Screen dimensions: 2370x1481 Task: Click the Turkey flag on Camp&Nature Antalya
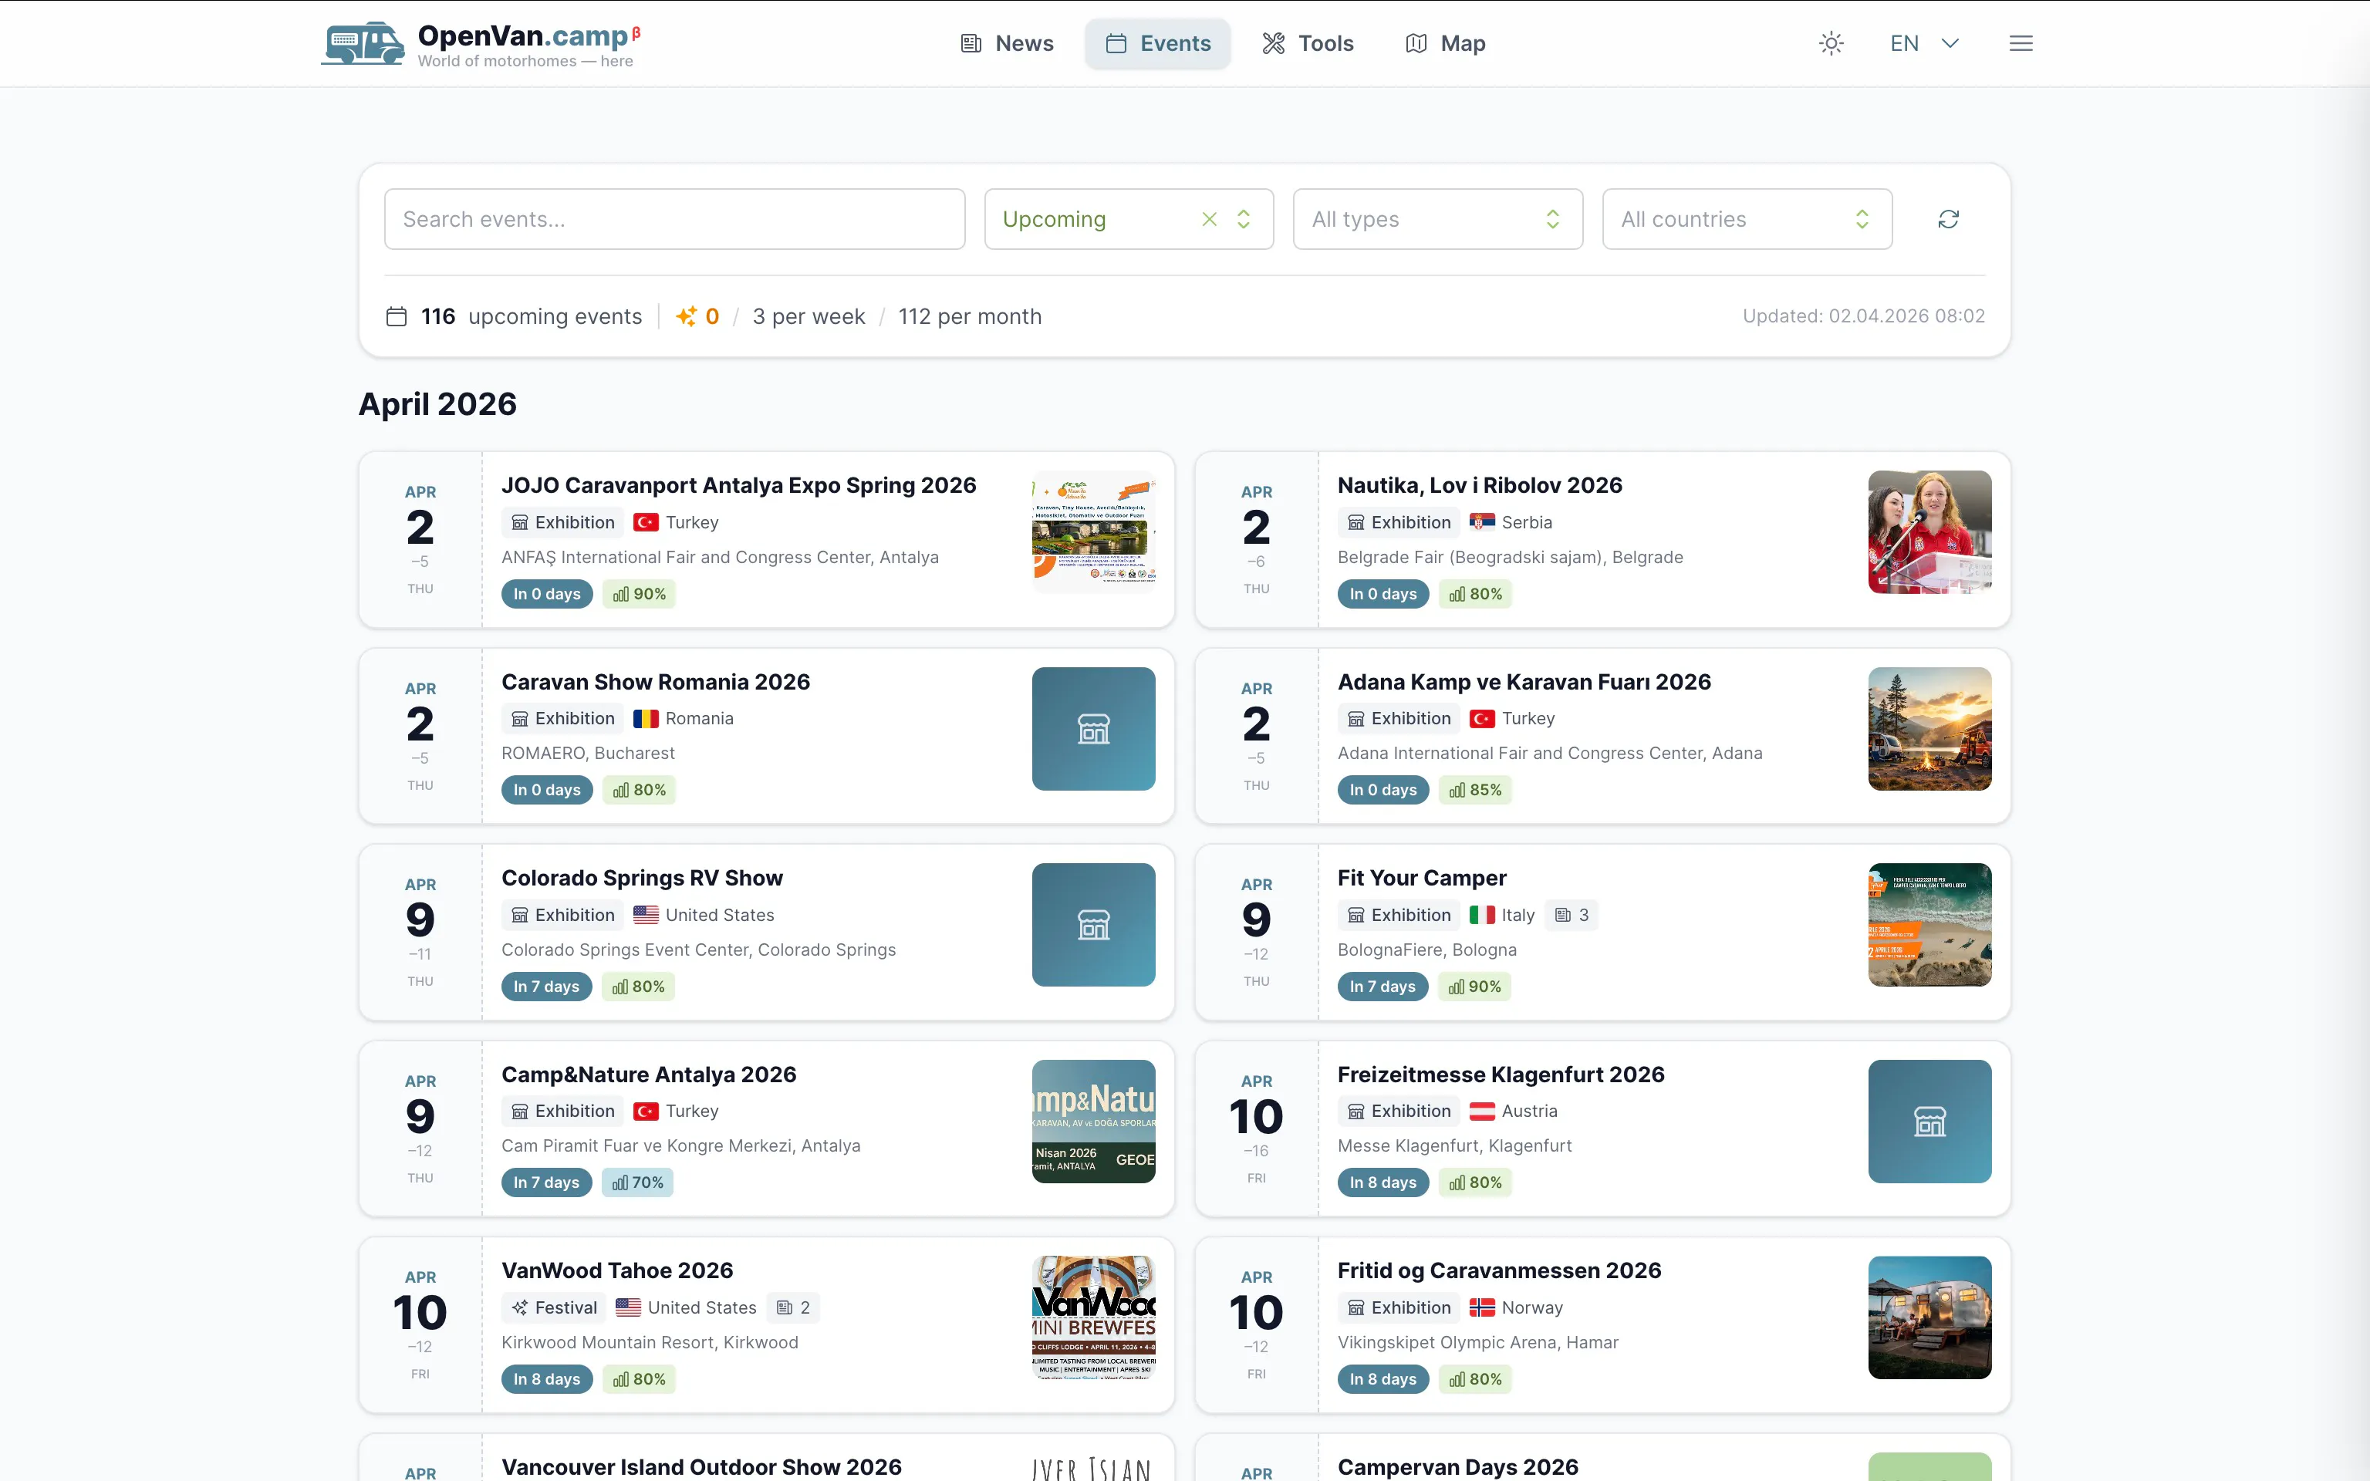(646, 1112)
